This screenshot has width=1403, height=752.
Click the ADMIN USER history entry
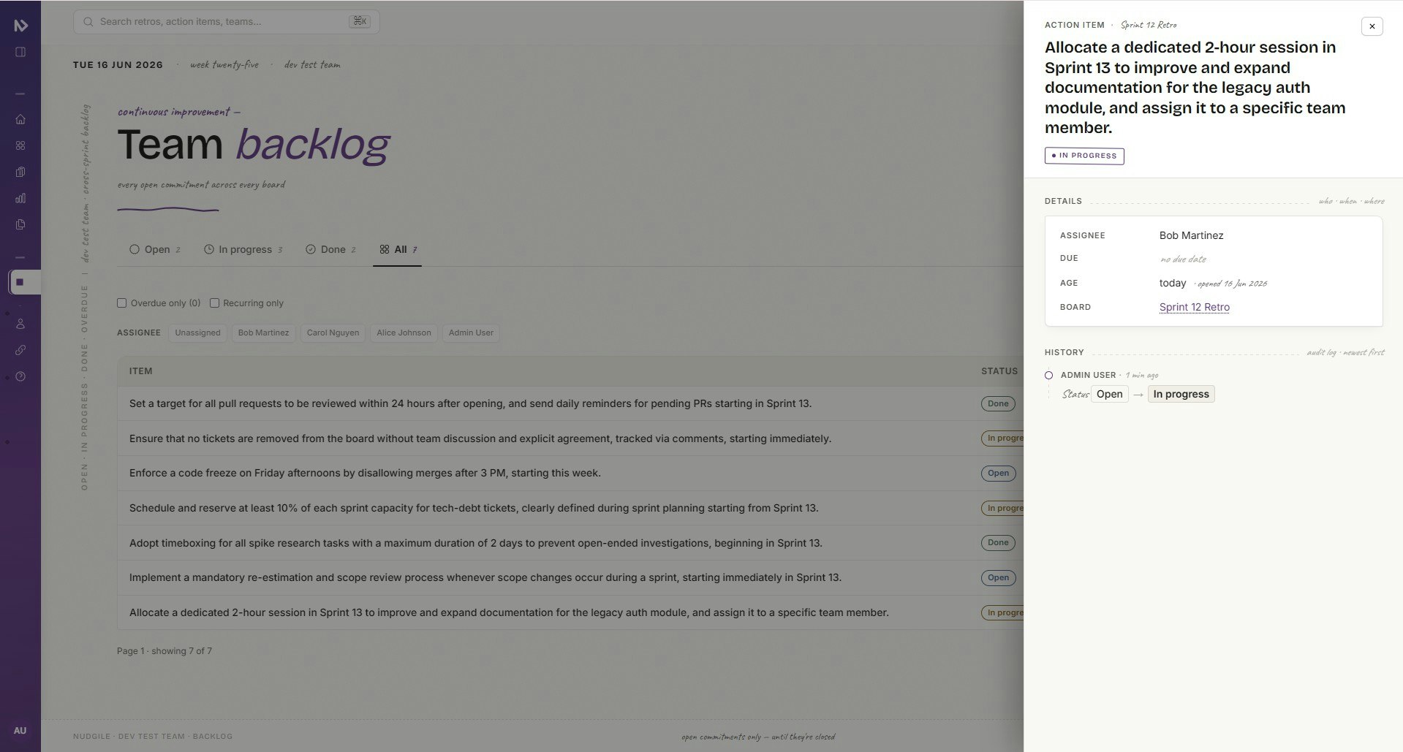coord(1088,375)
